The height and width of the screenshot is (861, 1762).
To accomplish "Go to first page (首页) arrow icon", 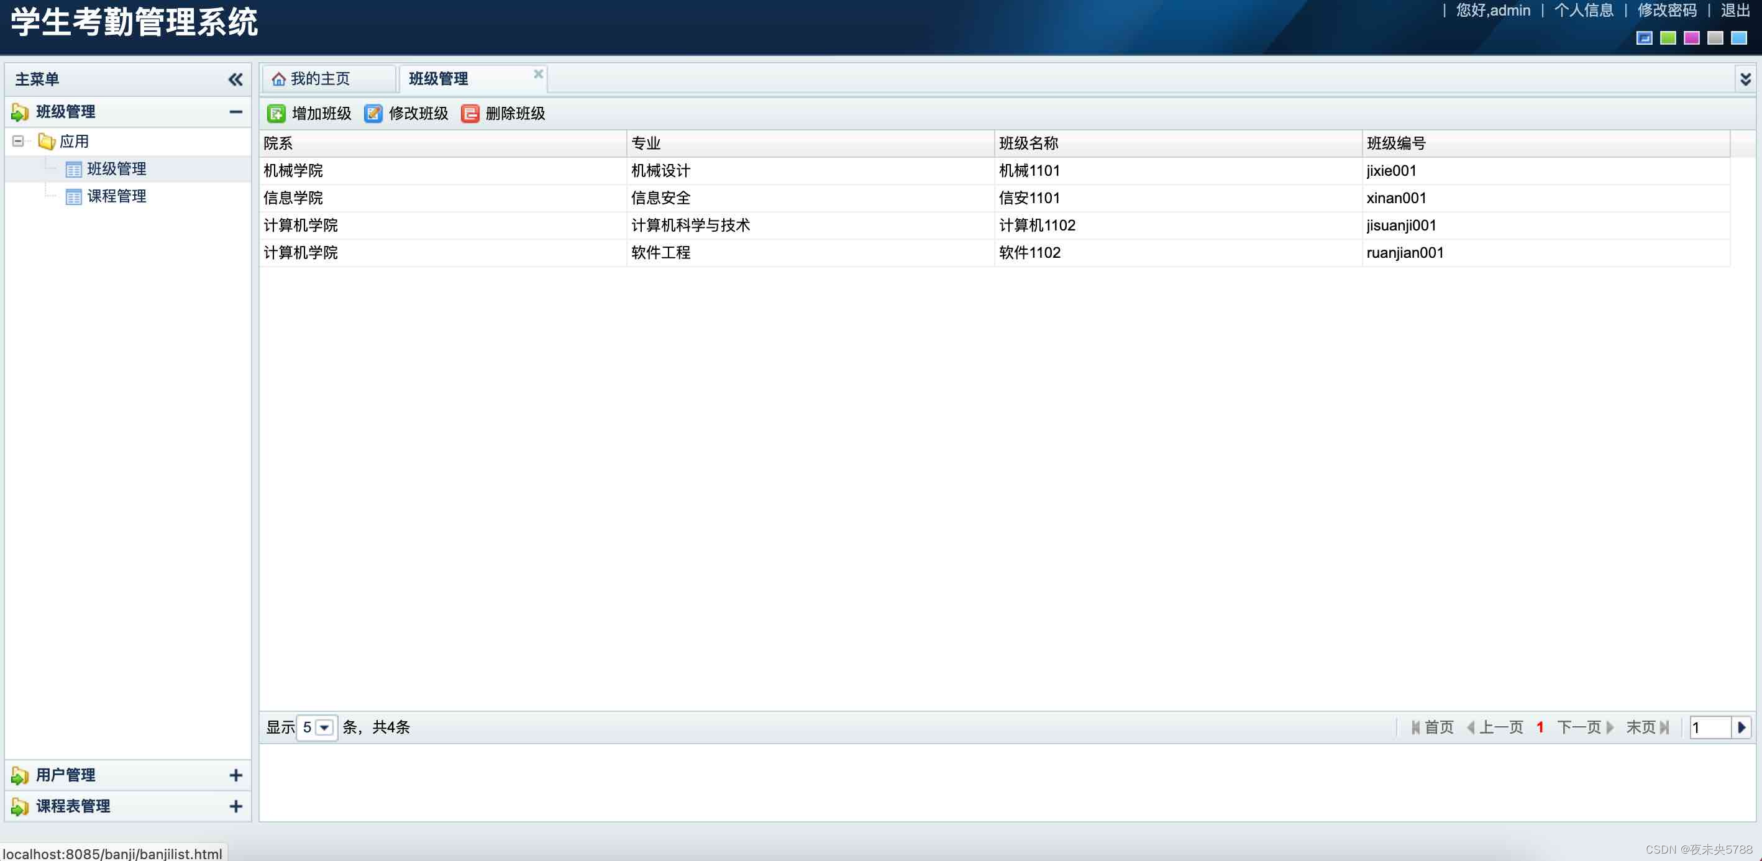I will pyautogui.click(x=1415, y=727).
